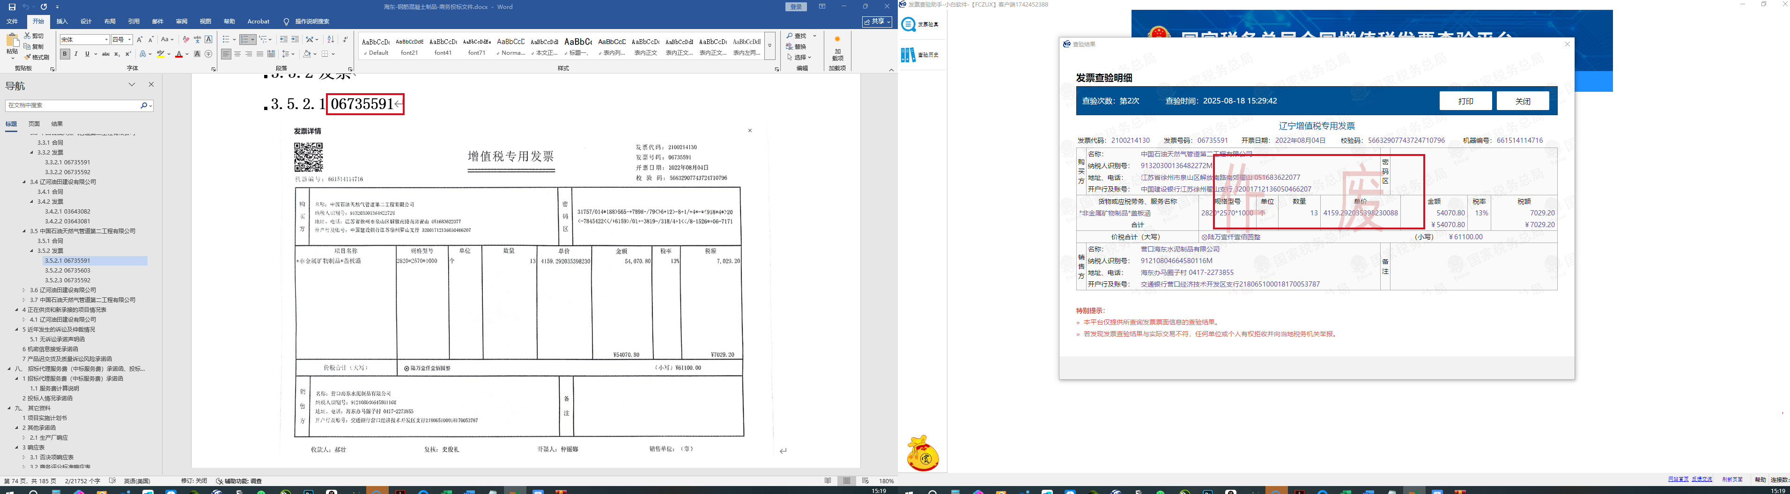1790x494 pixels.
Task: Switch to the Acrobat ribbon tab
Action: coord(259,22)
